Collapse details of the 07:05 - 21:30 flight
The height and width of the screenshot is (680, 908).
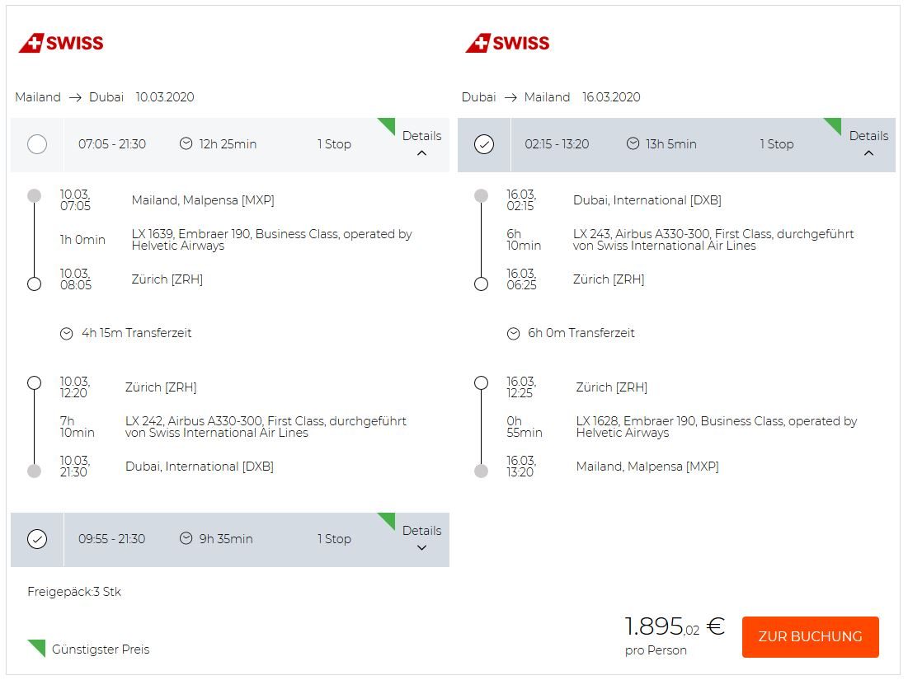coord(421,143)
